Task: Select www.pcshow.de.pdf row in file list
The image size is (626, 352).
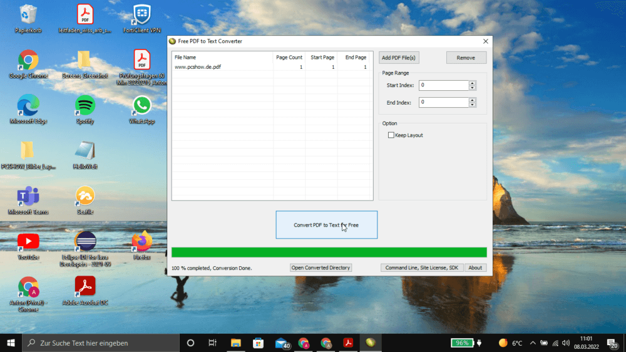Action: 272,67
